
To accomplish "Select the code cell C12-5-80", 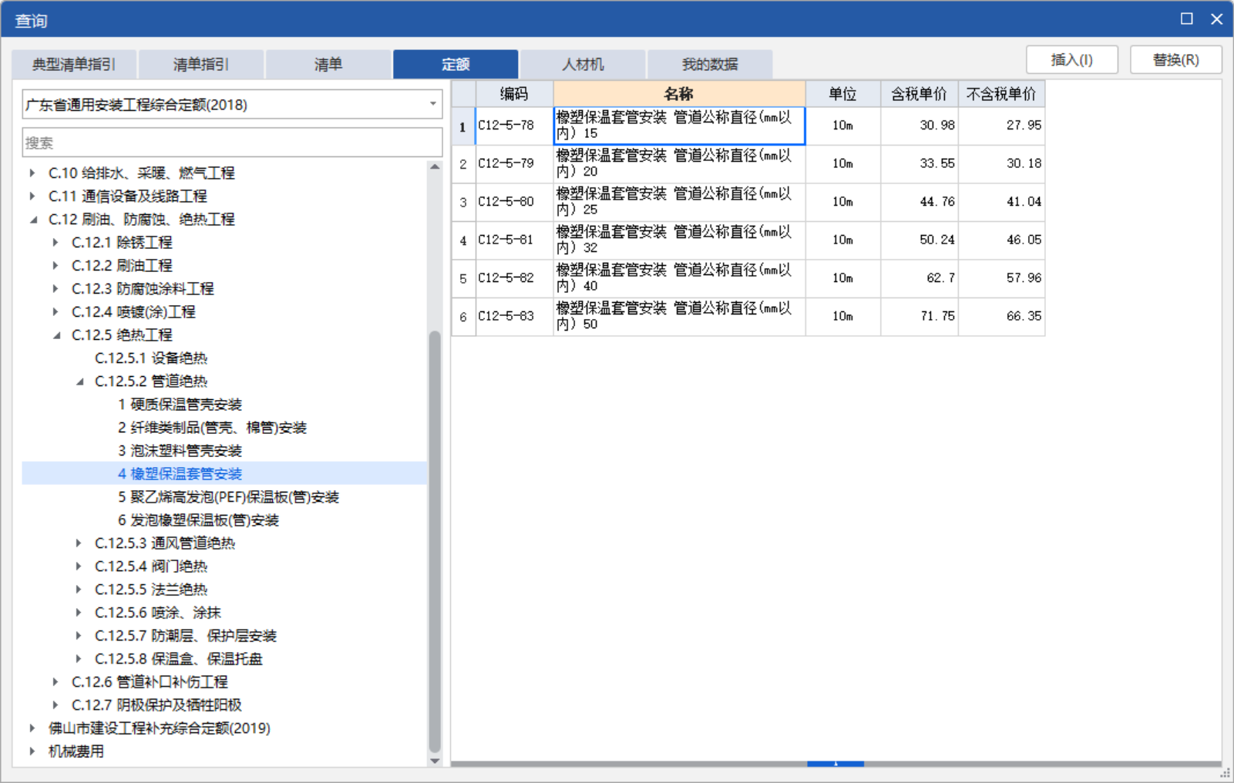I will coord(514,202).
